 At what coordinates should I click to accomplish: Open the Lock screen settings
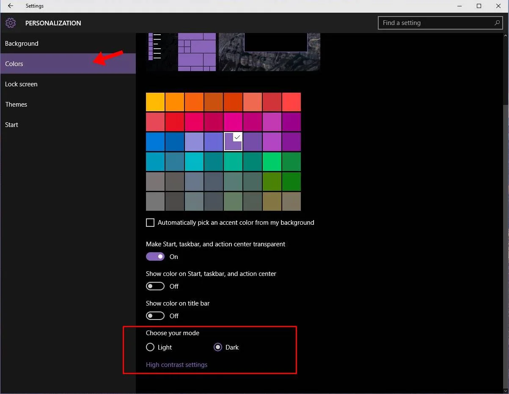click(x=21, y=84)
